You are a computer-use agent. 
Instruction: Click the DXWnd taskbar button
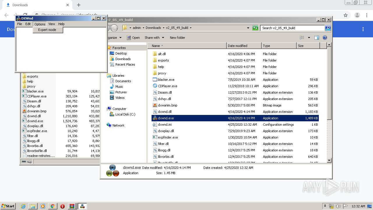click(82, 206)
